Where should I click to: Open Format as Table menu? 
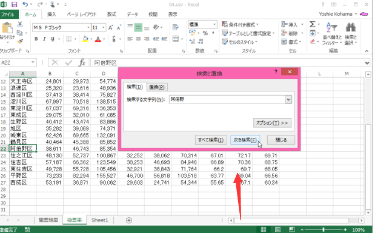(x=248, y=33)
